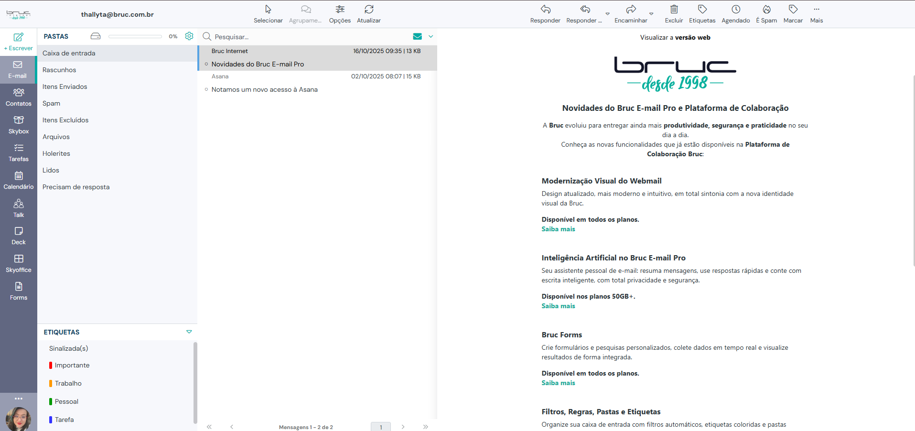Viewport: 915px width, 431px height.
Task: Expand the message filter dropdown chevron
Action: [431, 36]
